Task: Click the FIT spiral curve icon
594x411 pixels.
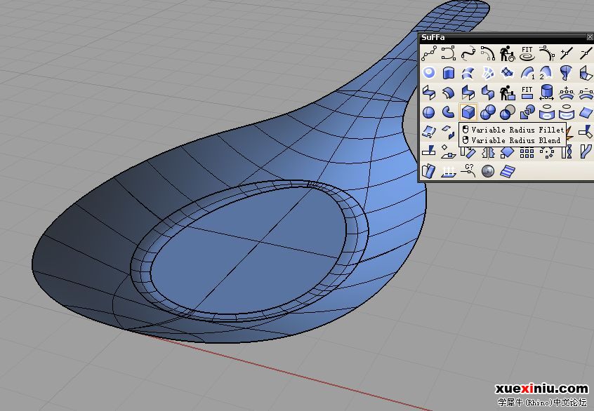Action: point(527,54)
